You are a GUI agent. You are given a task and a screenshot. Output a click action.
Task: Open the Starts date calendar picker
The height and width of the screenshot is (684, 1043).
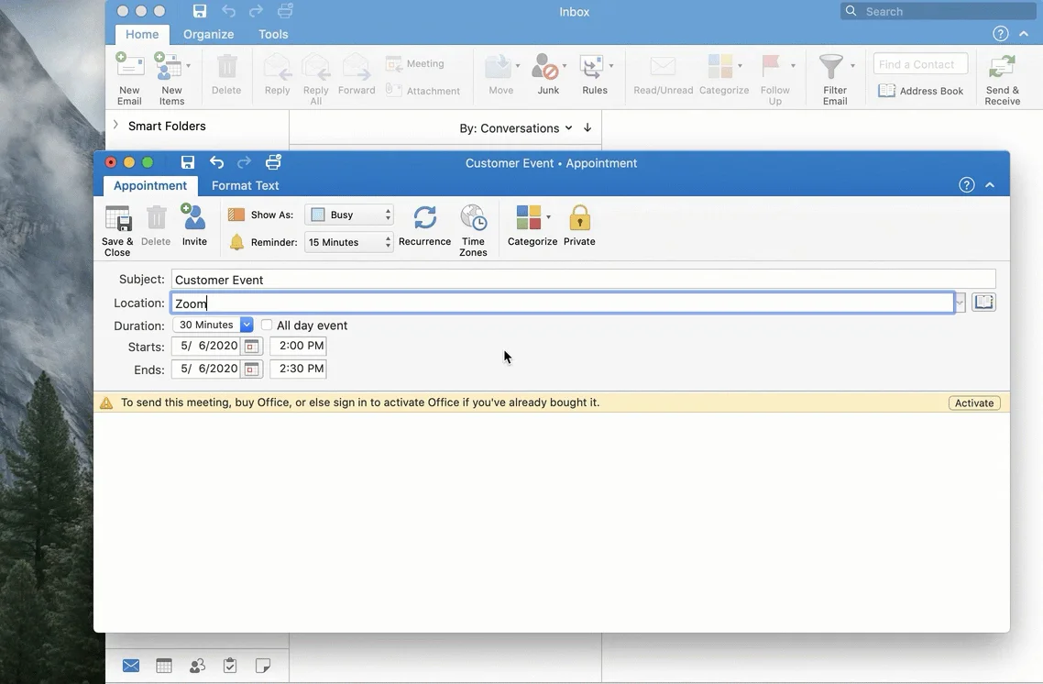coord(251,346)
